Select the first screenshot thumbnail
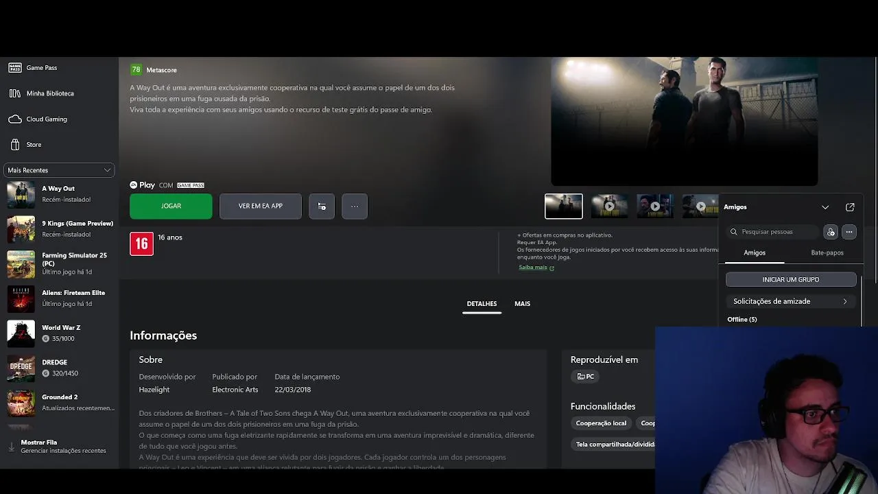This screenshot has height=494, width=878. click(x=564, y=207)
